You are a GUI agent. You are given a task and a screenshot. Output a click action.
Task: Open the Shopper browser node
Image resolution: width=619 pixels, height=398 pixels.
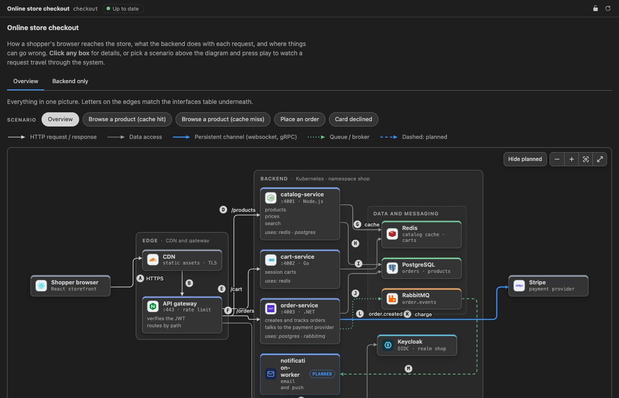pos(70,286)
